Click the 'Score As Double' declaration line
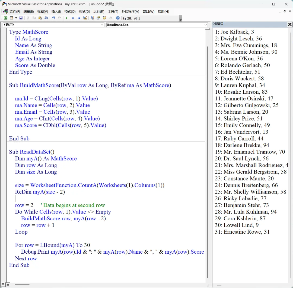This screenshot has height=288, width=293. click(x=35, y=65)
